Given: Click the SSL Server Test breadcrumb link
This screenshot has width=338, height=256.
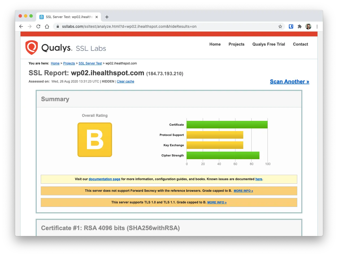Looking at the screenshot, I should coord(90,63).
